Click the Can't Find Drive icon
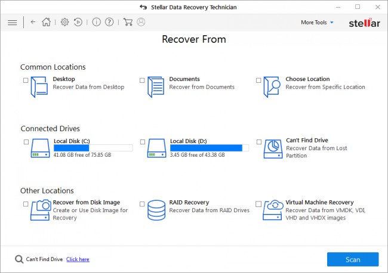388x273 pixels. tap(273, 149)
